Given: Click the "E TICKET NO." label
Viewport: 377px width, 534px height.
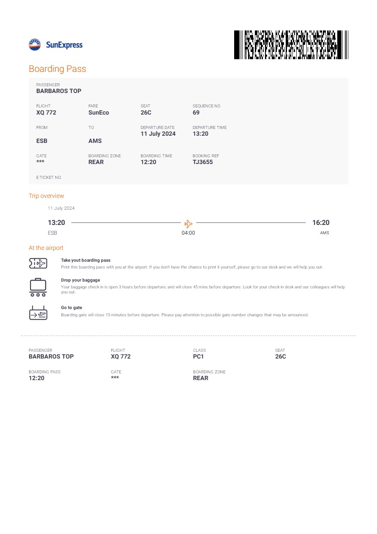Looking at the screenshot, I should 49,178.
